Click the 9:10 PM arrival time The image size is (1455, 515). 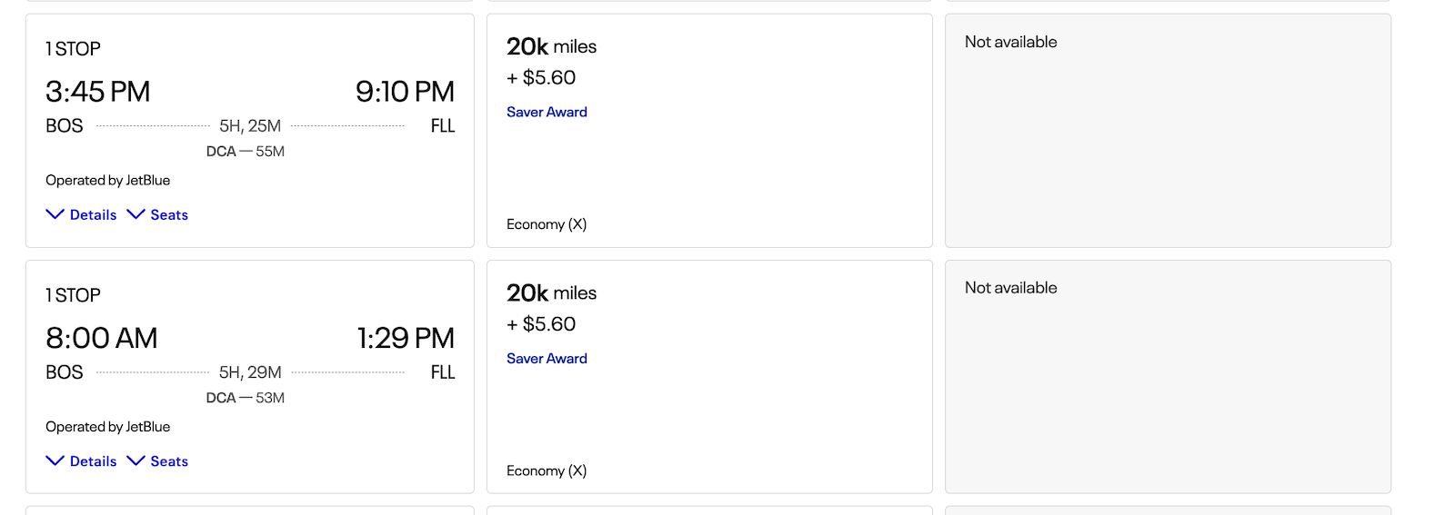405,92
